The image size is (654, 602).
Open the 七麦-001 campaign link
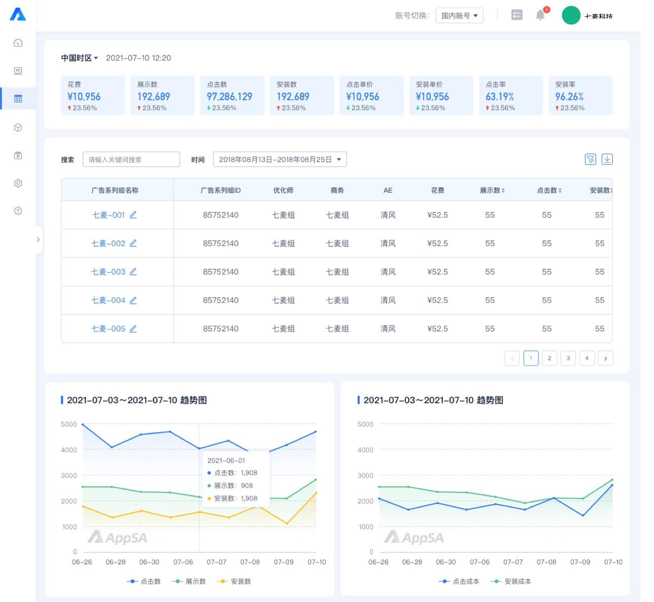click(108, 215)
